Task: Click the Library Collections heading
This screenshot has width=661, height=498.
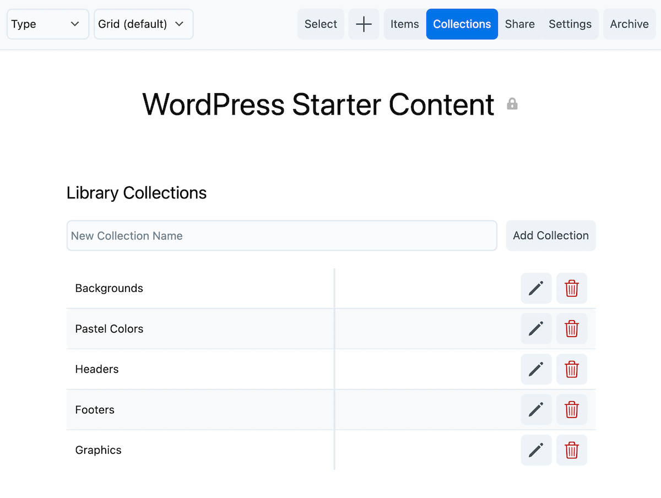Action: click(137, 193)
